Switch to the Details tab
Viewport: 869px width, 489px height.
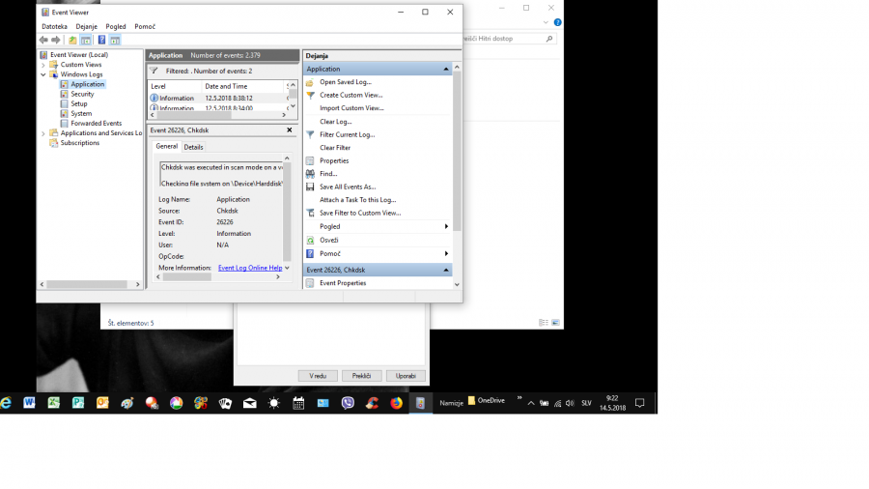pos(193,147)
